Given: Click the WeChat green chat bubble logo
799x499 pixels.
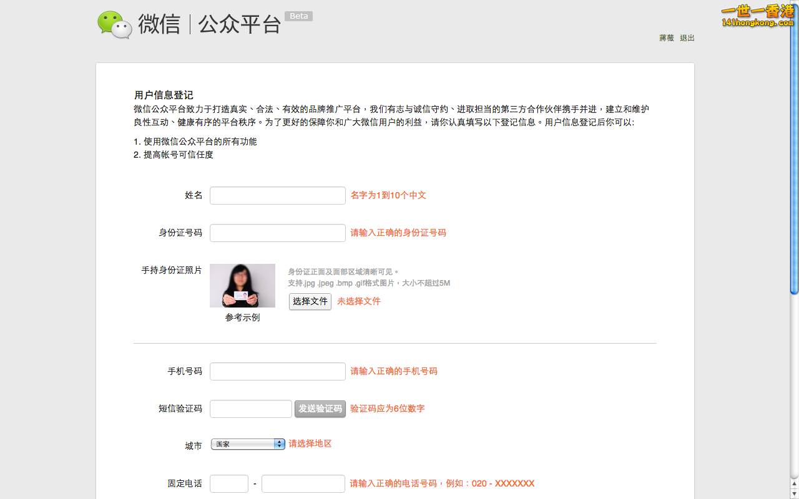Looking at the screenshot, I should pyautogui.click(x=114, y=25).
